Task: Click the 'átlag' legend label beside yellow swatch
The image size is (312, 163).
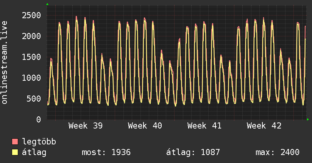Action: pos(34,152)
